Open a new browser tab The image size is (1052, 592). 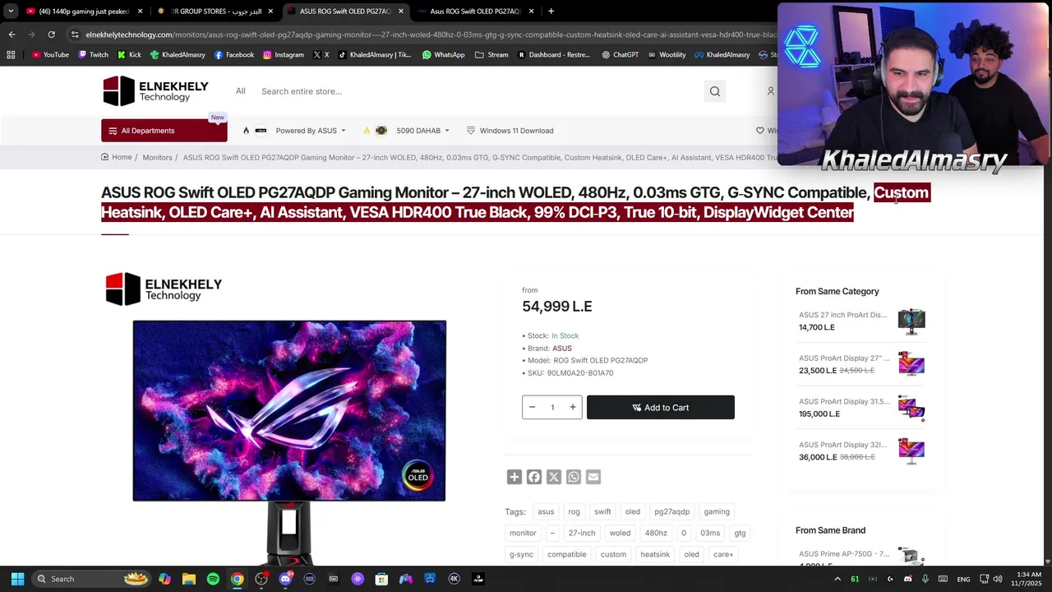pyautogui.click(x=551, y=12)
